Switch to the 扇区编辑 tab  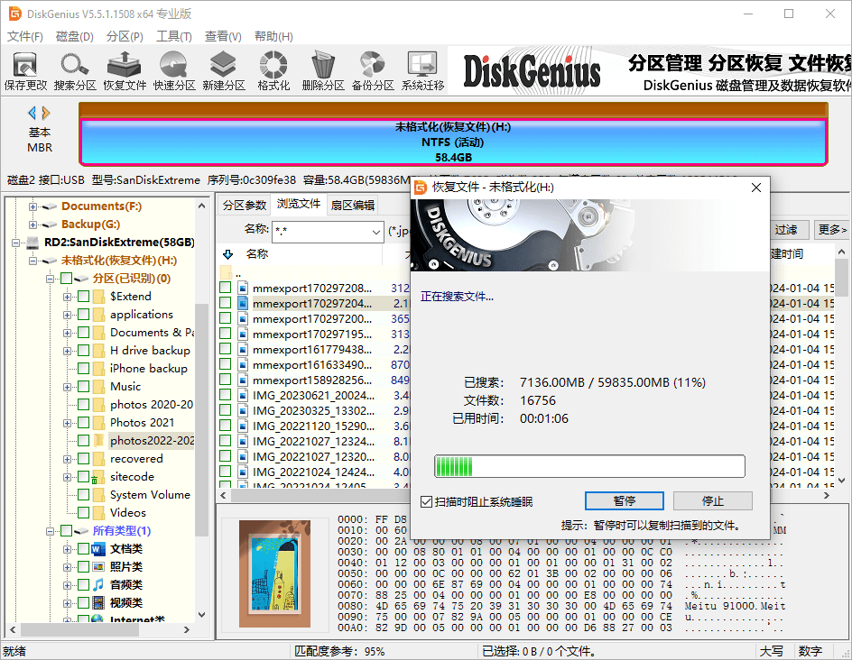tap(353, 206)
